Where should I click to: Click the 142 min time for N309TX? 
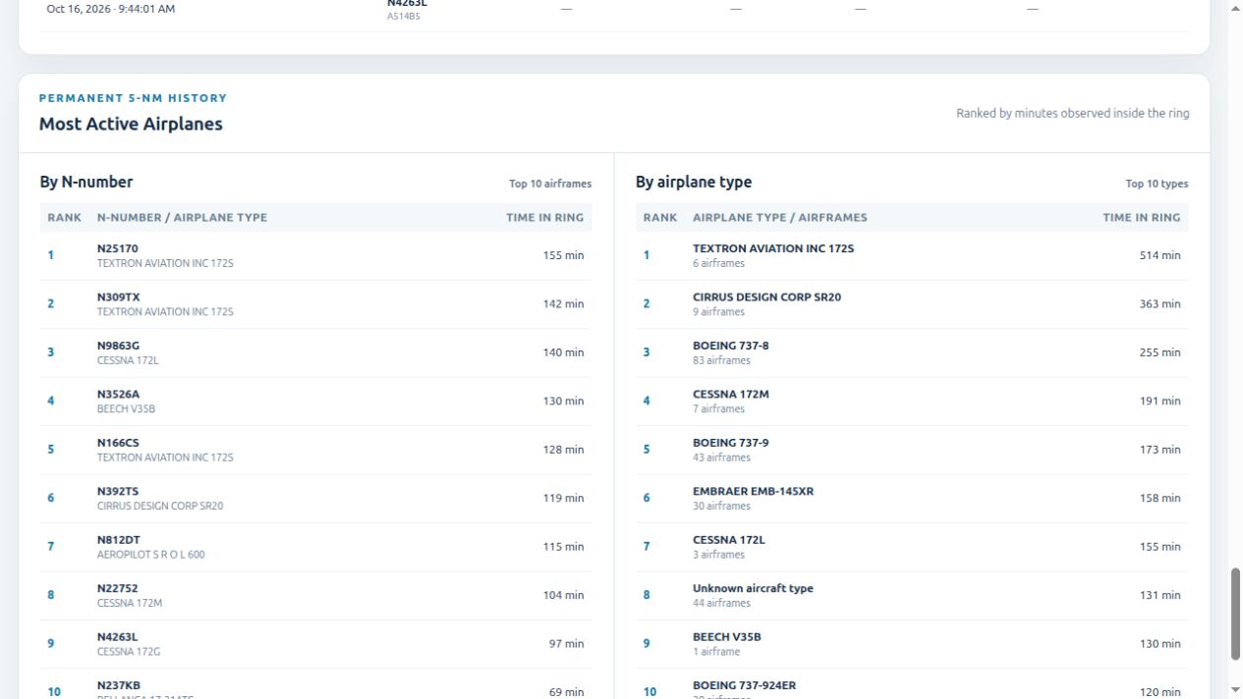pyautogui.click(x=563, y=304)
